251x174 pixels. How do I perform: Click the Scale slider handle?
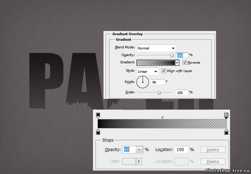(159, 93)
